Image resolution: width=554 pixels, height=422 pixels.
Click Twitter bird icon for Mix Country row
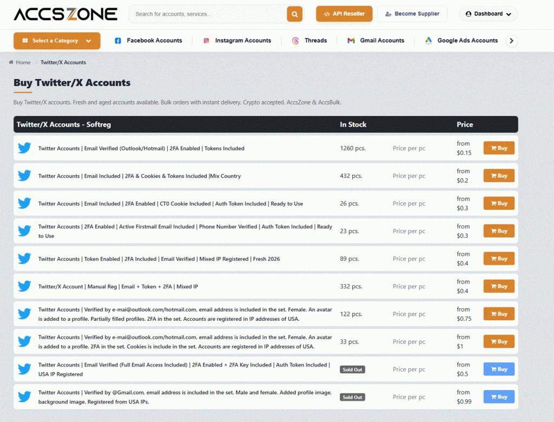(24, 175)
